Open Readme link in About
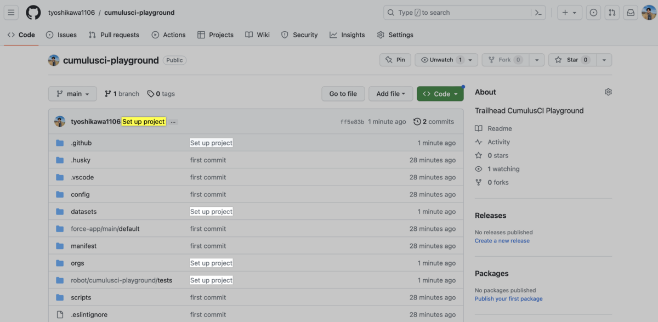Viewport: 658px width, 322px height. [493, 128]
